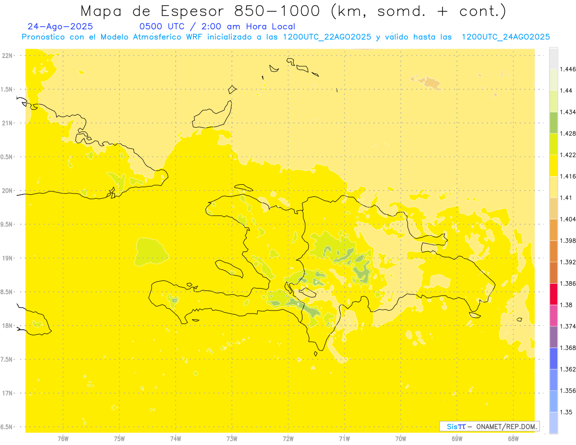The height and width of the screenshot is (445, 576).
Task: Click the '1.356' colorbar value
Action: 568,391
